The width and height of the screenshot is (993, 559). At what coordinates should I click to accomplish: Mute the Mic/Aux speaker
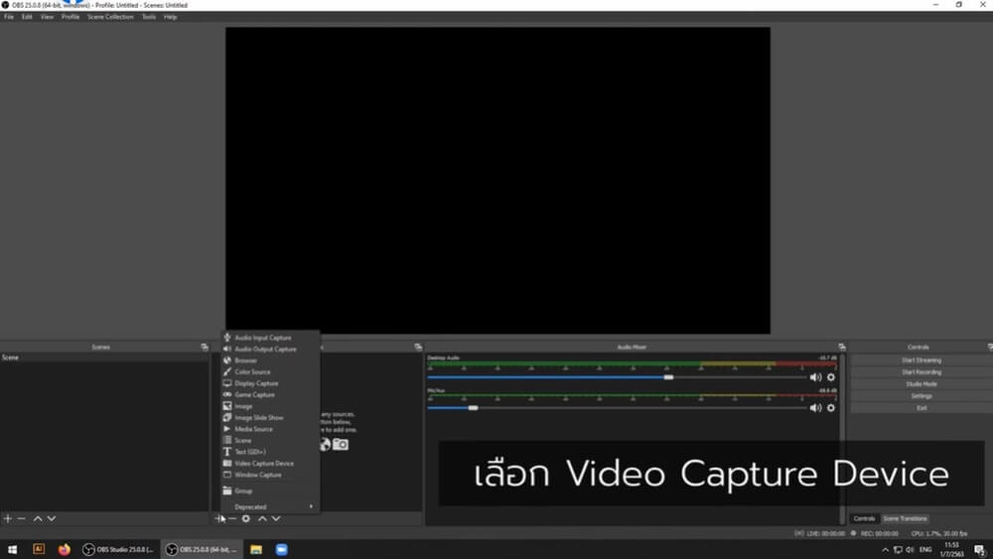pyautogui.click(x=815, y=408)
